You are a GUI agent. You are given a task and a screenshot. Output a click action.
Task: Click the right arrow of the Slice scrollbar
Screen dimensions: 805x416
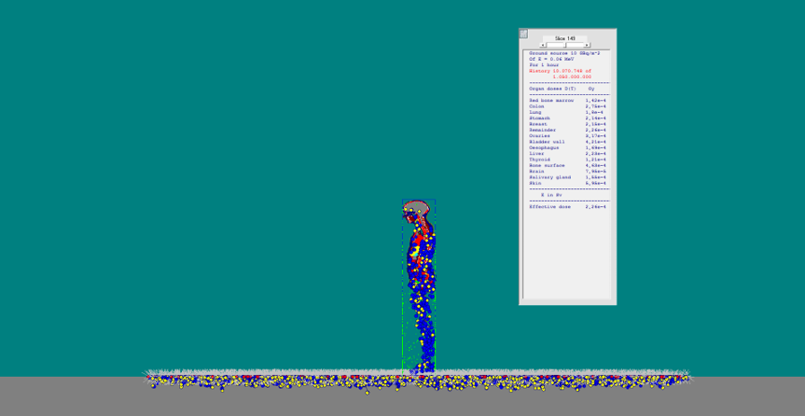[x=587, y=45]
